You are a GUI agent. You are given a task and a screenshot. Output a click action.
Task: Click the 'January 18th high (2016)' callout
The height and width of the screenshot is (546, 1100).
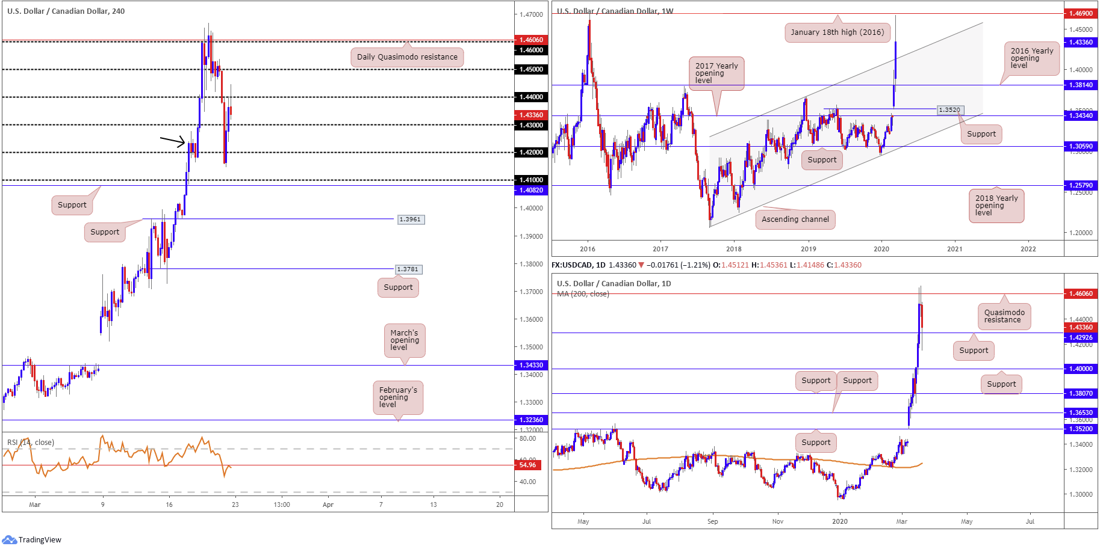point(837,32)
